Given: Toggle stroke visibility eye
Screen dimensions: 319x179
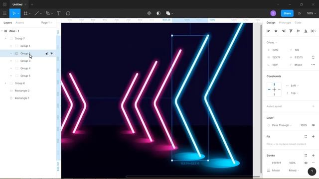Looking at the screenshot, I should (x=306, y=163).
